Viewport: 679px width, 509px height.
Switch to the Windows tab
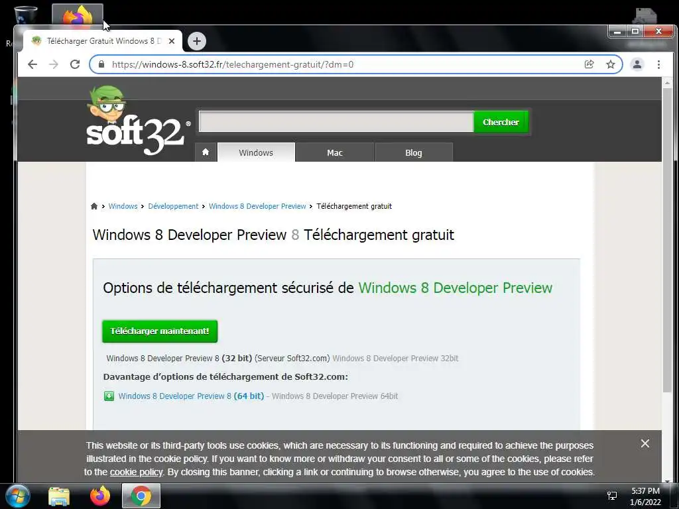pyautogui.click(x=256, y=152)
